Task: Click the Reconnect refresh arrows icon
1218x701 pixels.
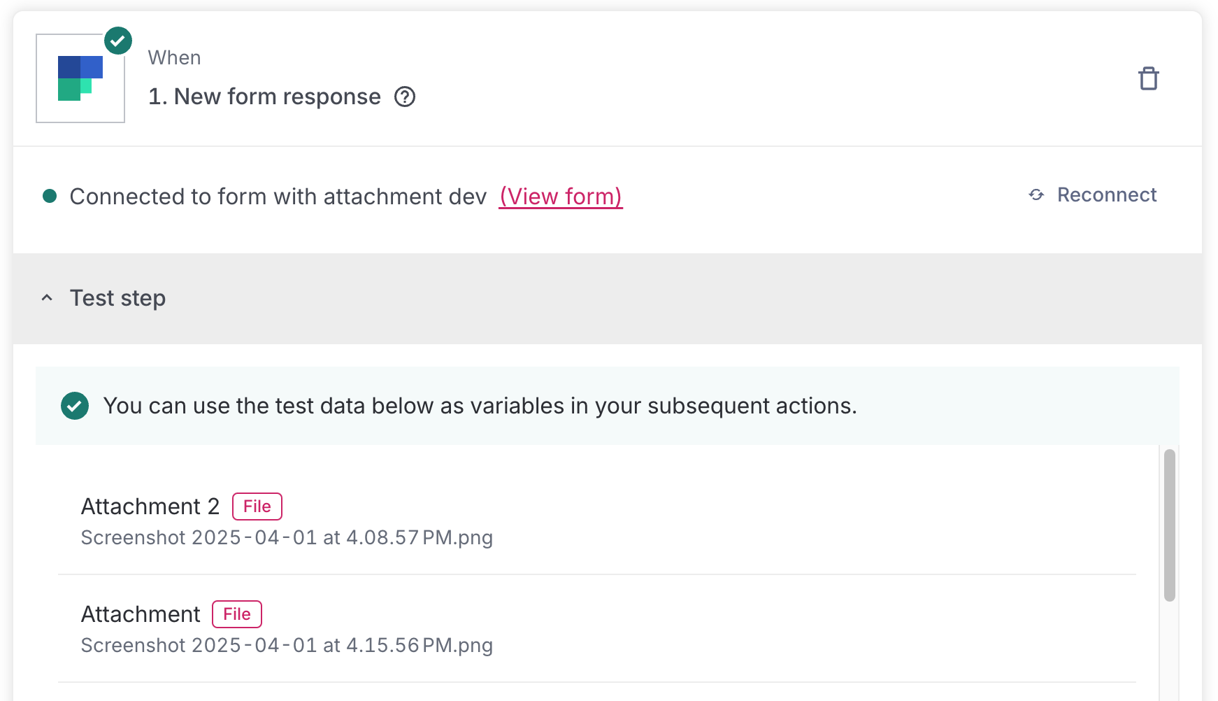Action: click(x=1036, y=194)
